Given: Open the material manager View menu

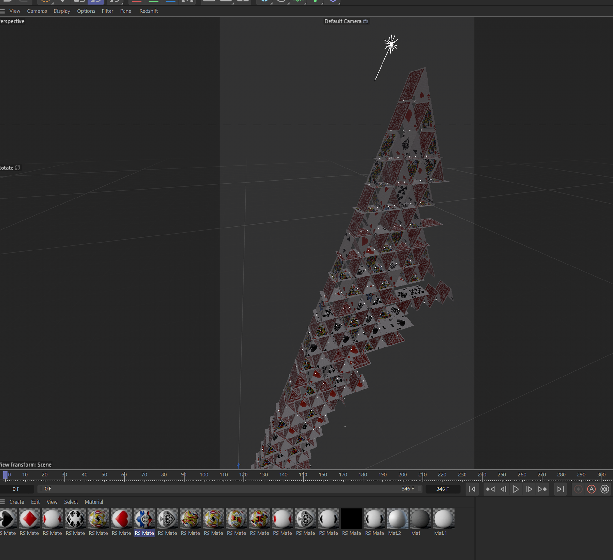Looking at the screenshot, I should point(52,502).
